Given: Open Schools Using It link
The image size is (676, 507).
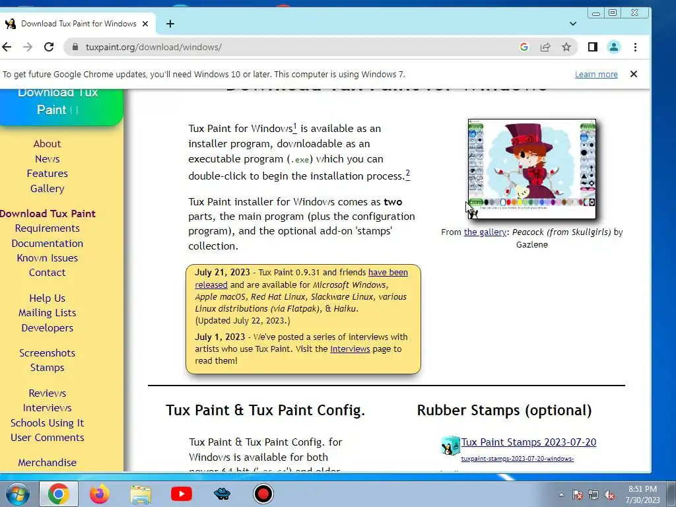Looking at the screenshot, I should coord(48,423).
